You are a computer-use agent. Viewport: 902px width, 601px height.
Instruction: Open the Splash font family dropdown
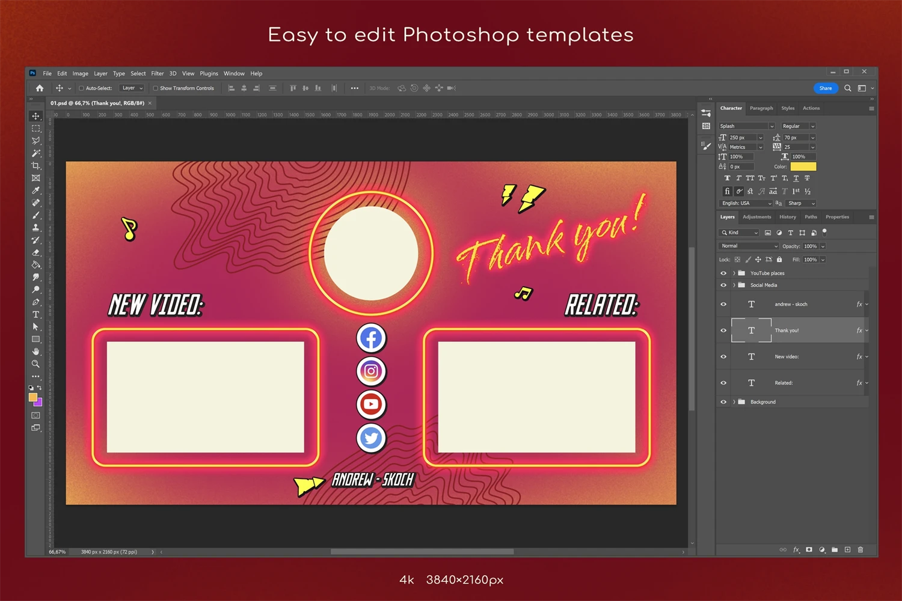coord(747,126)
